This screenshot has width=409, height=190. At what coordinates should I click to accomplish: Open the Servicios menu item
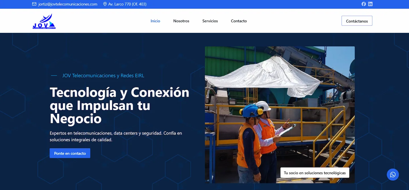[210, 21]
